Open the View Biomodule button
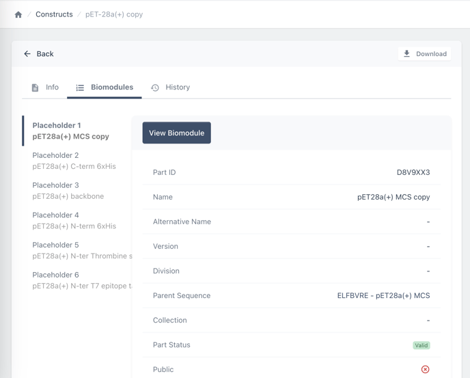Image resolution: width=470 pixels, height=378 pixels. [x=176, y=133]
